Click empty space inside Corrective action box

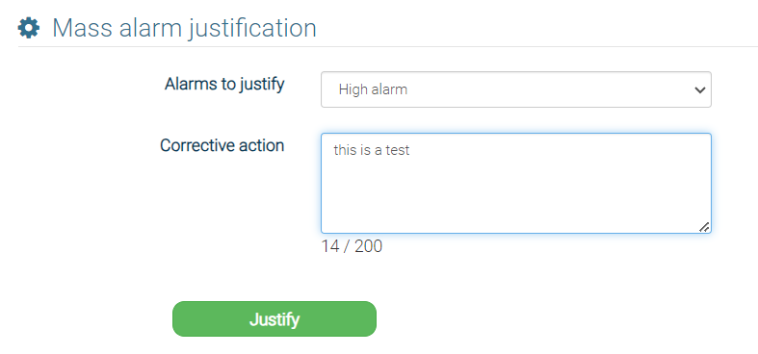(x=516, y=198)
